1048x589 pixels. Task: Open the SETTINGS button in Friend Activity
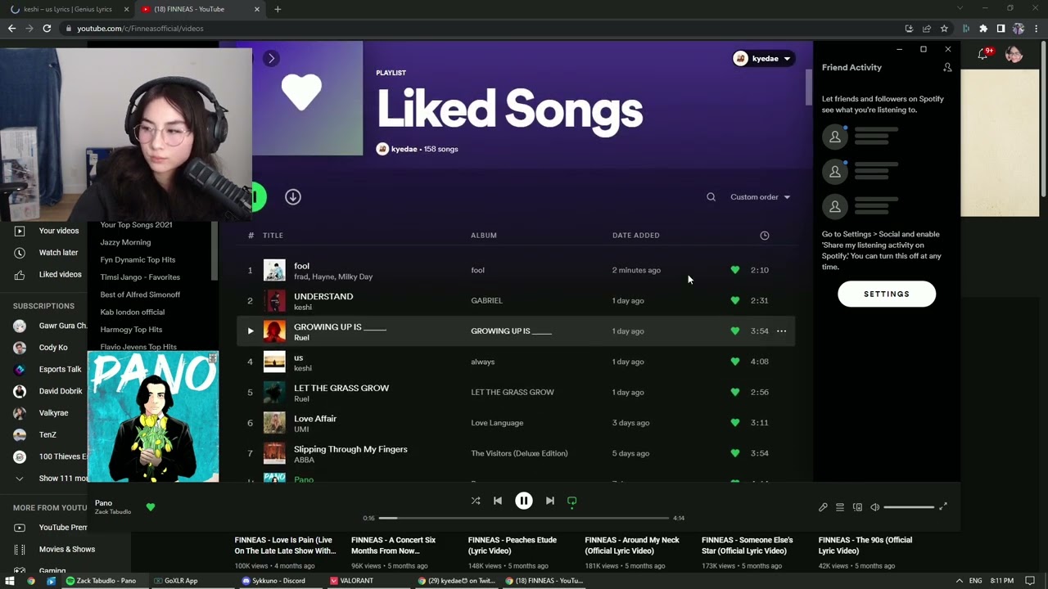[x=887, y=294]
